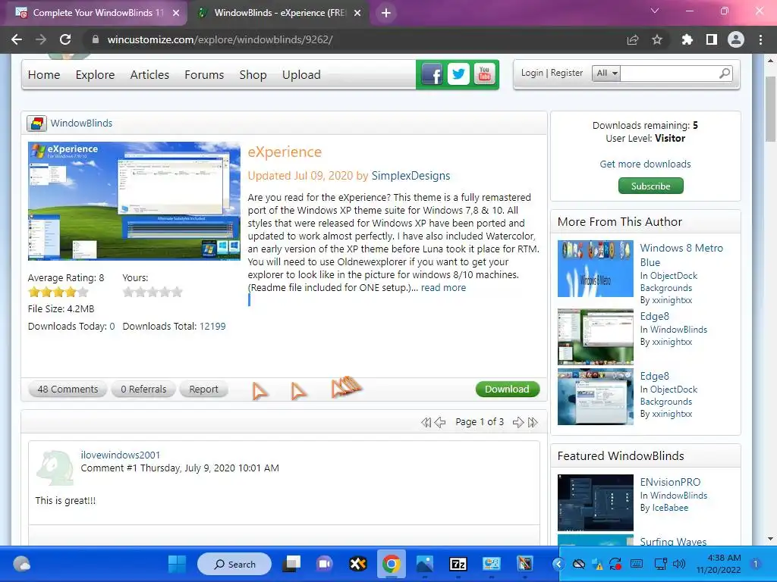The width and height of the screenshot is (777, 582).
Task: Open the share page icon in address bar
Action: (x=633, y=39)
